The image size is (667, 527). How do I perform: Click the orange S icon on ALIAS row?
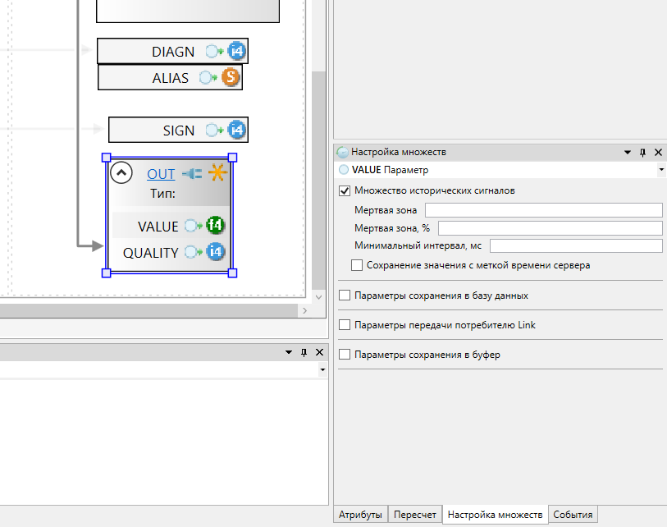(231, 78)
